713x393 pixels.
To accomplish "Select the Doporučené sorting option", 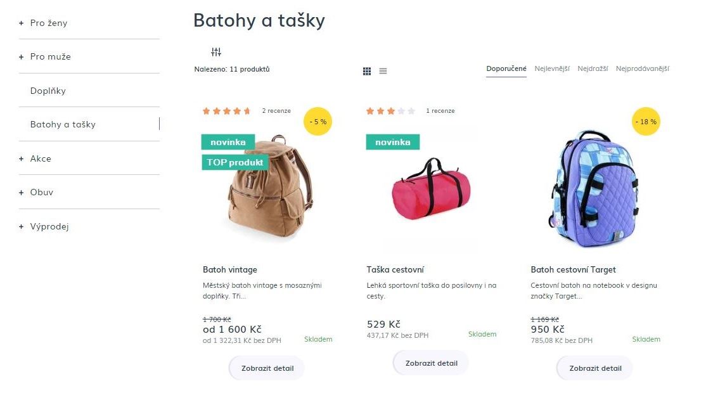I will pyautogui.click(x=505, y=68).
